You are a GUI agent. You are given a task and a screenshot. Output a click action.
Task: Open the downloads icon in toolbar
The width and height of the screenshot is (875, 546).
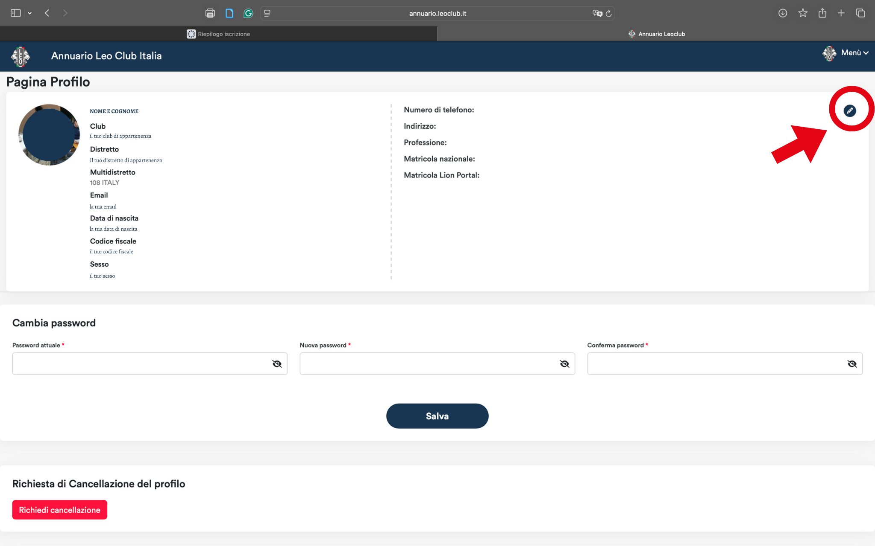pos(783,13)
